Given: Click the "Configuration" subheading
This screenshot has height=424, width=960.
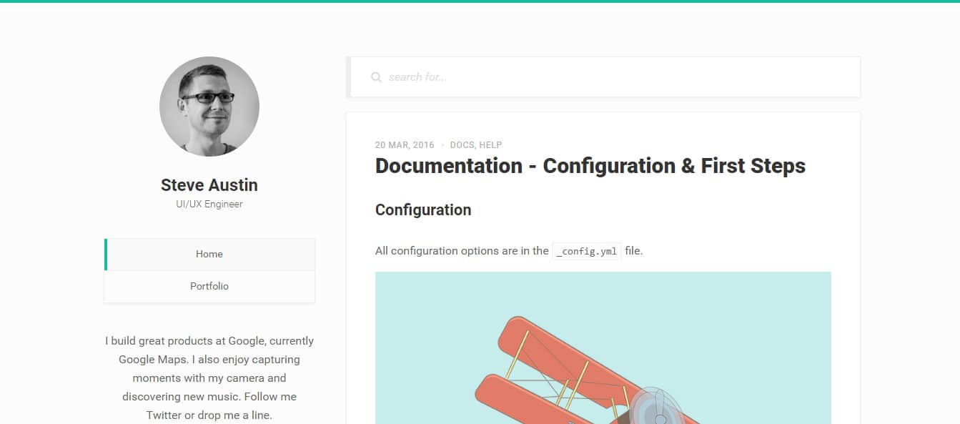Looking at the screenshot, I should pos(423,210).
